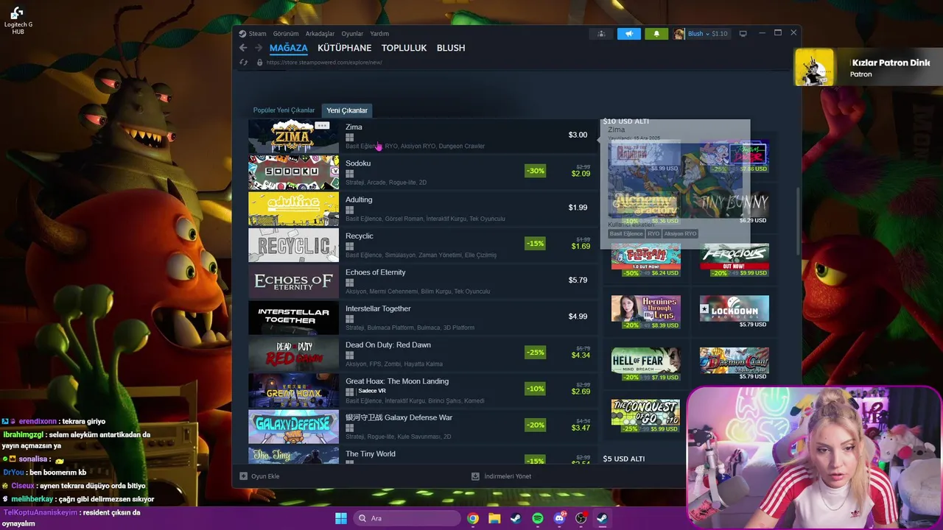
Task: Go to MAĞAZA section
Action: coord(289,48)
